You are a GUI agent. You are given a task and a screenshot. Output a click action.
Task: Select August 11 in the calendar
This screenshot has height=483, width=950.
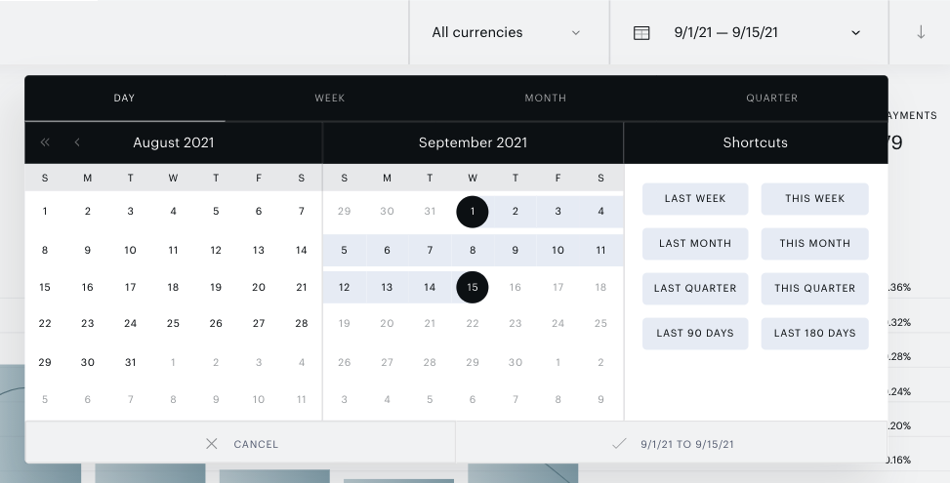click(173, 250)
